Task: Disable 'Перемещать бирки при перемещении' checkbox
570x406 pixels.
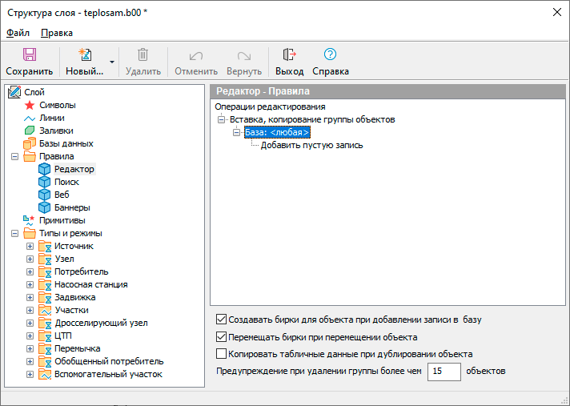Action: click(x=222, y=337)
